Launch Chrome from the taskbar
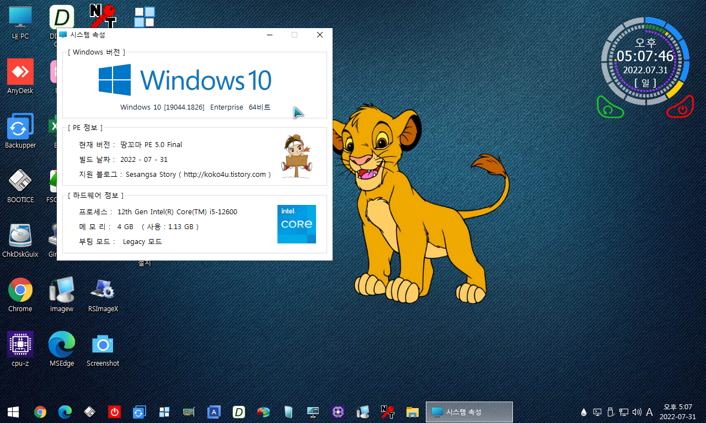The height and width of the screenshot is (423, 706). click(40, 411)
